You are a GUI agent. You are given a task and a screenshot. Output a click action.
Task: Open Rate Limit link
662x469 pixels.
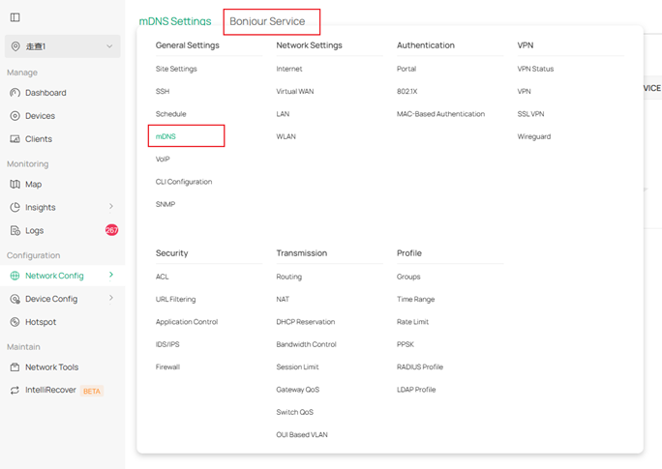[x=412, y=322]
